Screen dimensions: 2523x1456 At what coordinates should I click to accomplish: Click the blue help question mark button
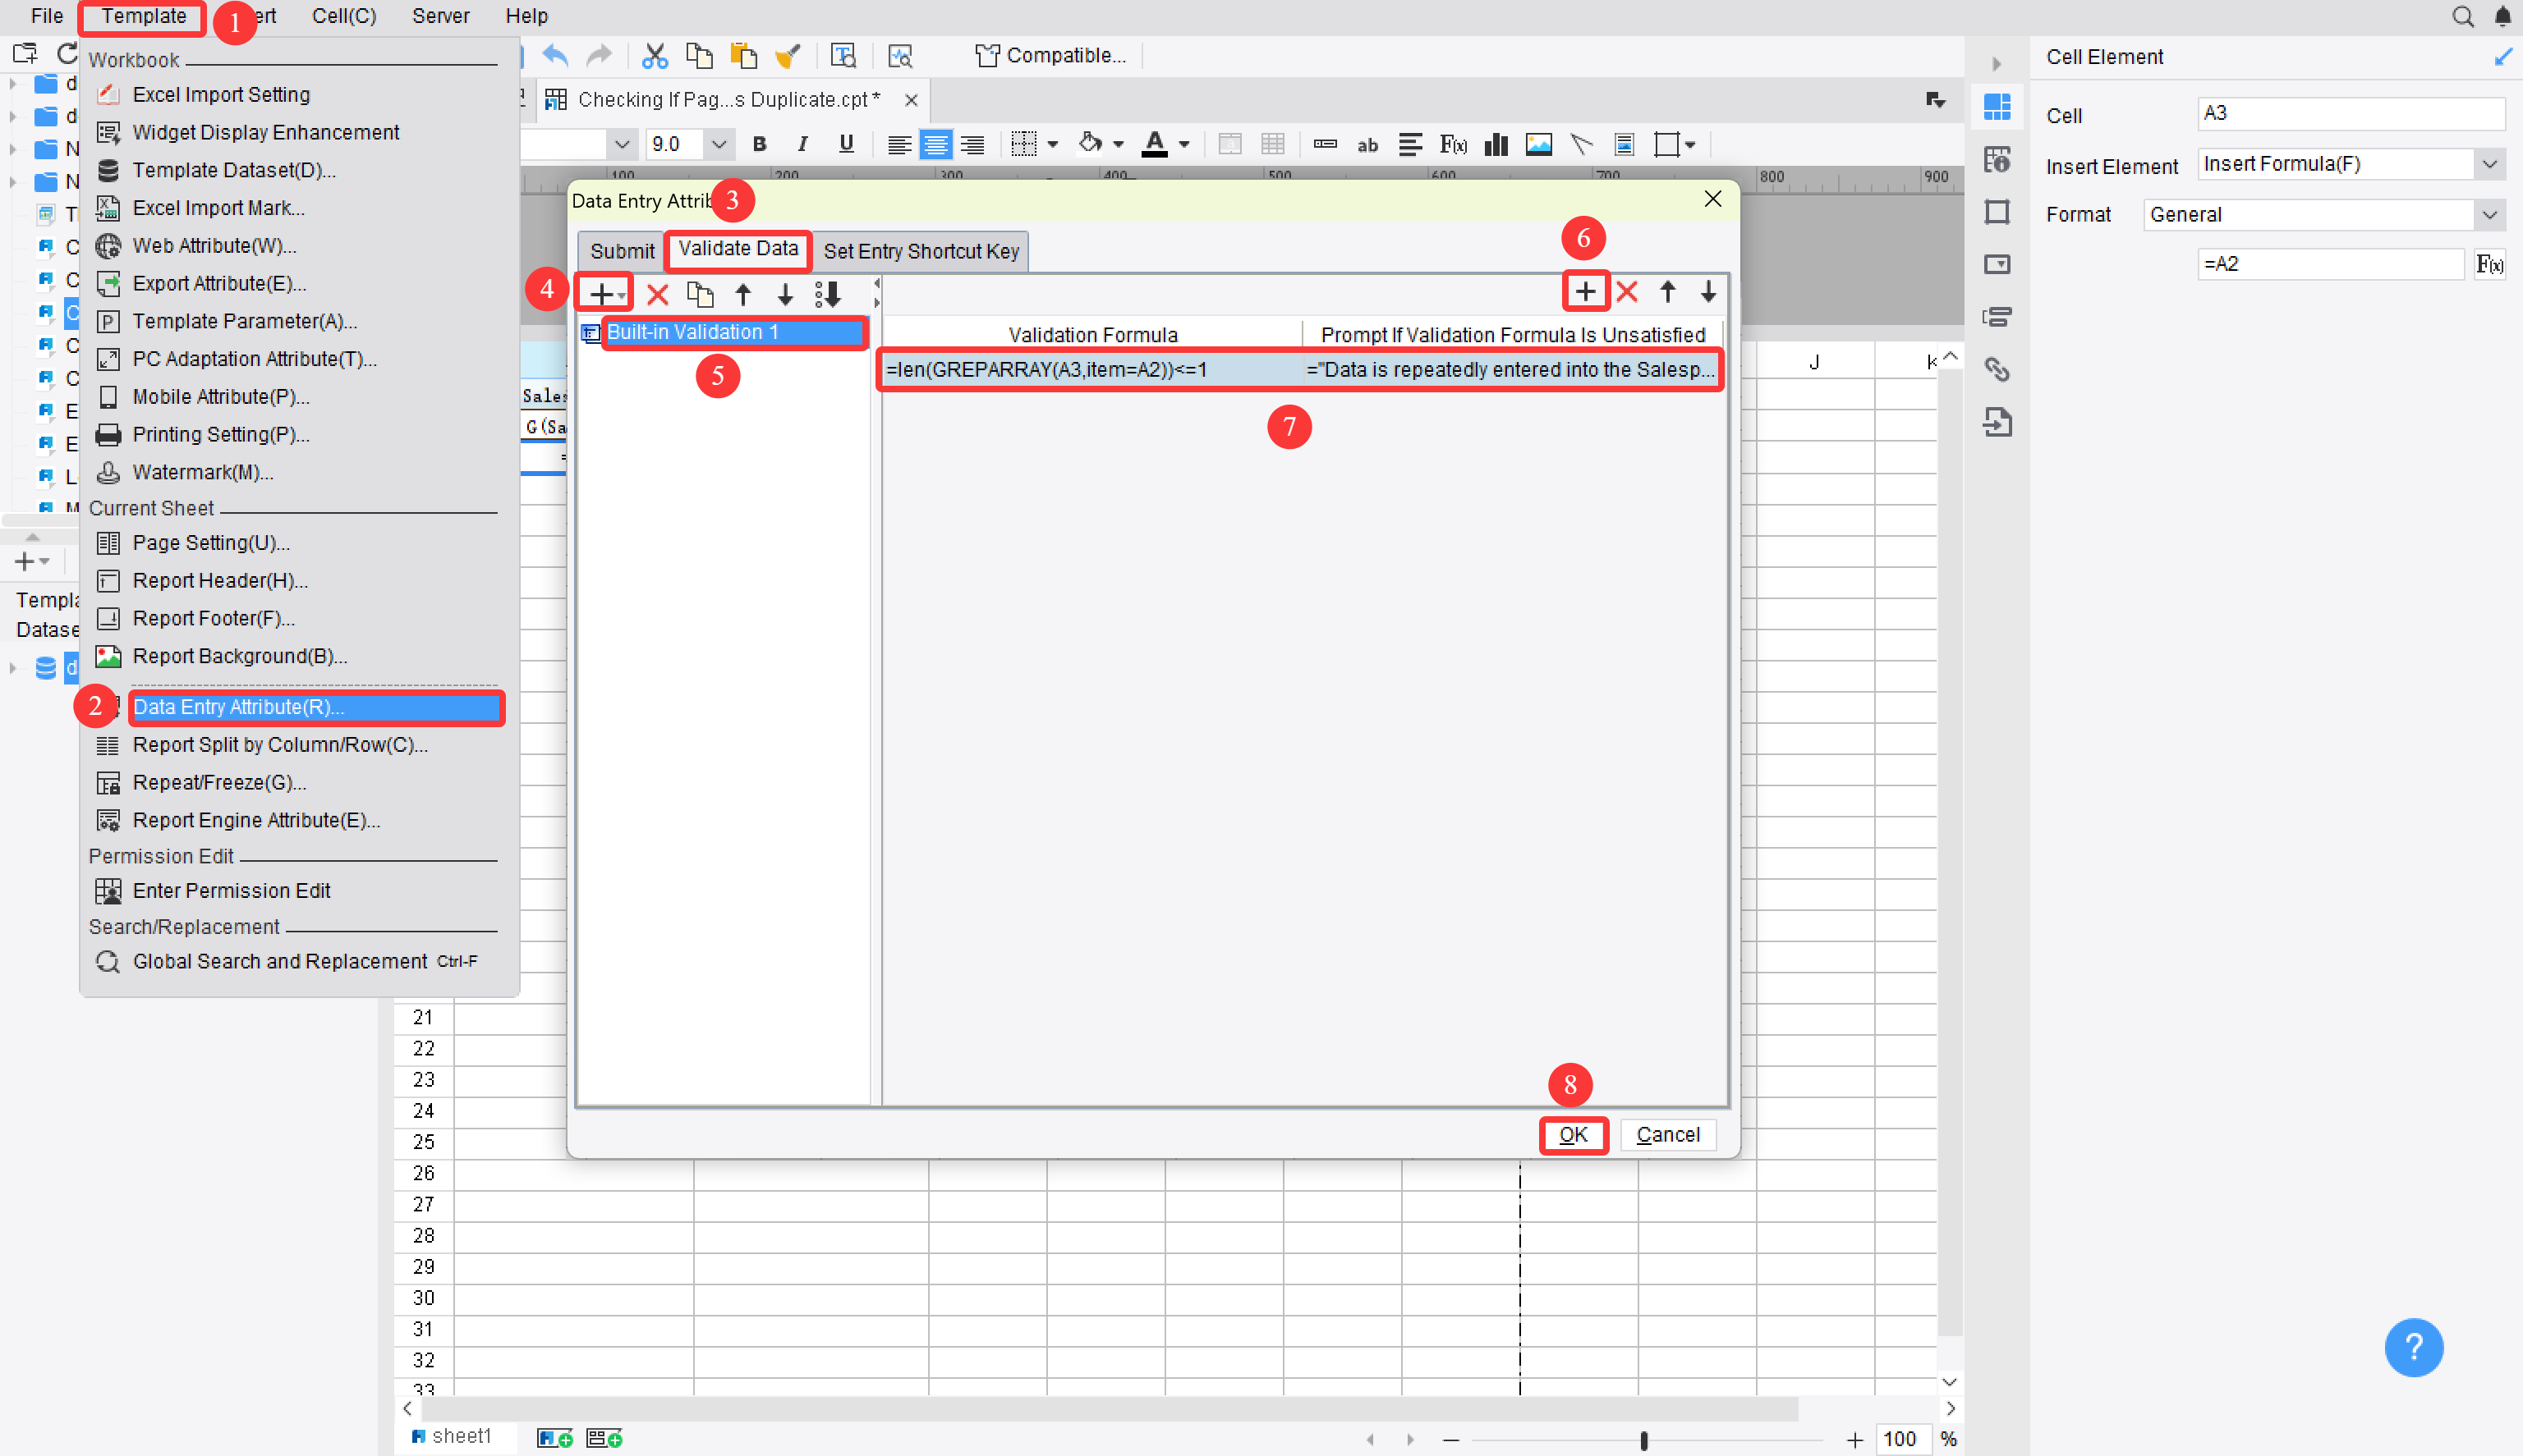click(x=2413, y=1347)
